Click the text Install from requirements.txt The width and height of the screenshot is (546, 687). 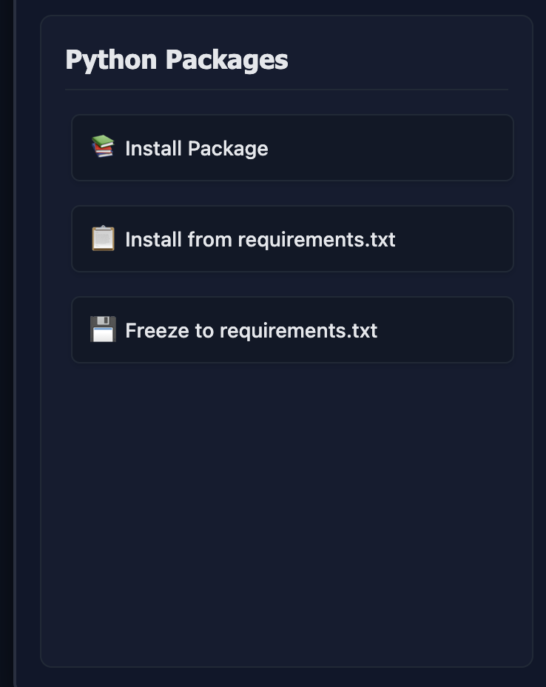tap(261, 239)
